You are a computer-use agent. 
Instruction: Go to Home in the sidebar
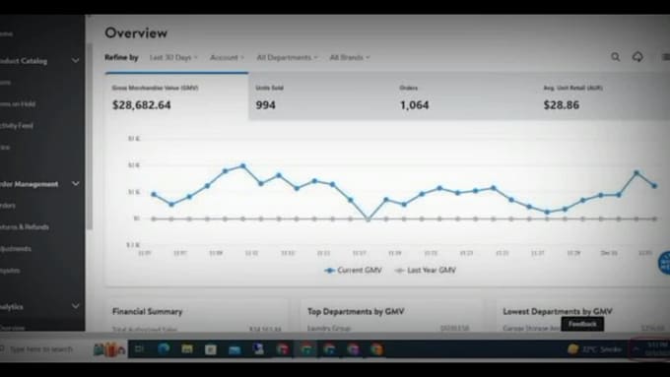pos(7,33)
